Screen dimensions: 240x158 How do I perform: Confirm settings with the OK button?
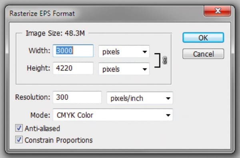click(203, 38)
